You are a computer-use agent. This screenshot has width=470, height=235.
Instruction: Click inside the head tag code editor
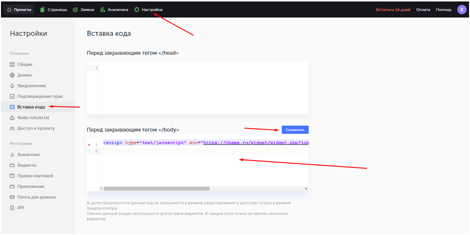tap(202, 89)
